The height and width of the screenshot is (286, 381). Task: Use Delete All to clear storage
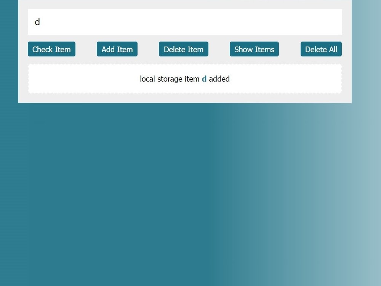tap(321, 49)
